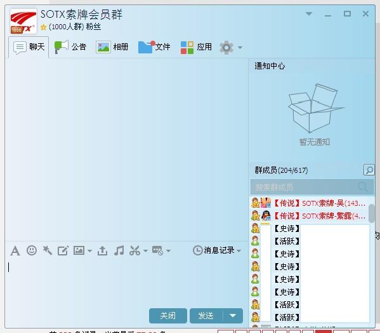
Task: Open the 应用 apps tab
Action: click(196, 47)
